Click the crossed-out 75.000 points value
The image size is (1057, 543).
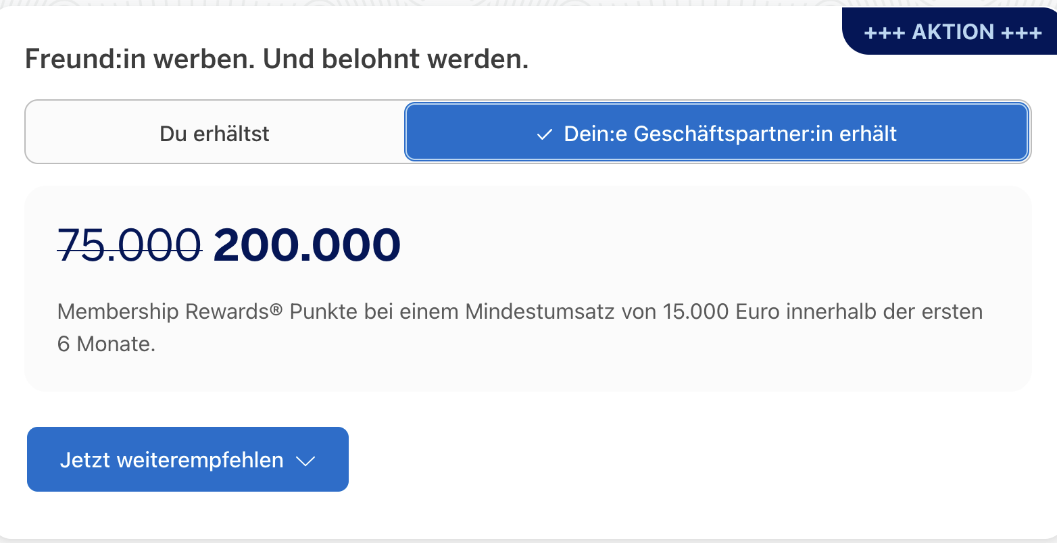(x=129, y=244)
